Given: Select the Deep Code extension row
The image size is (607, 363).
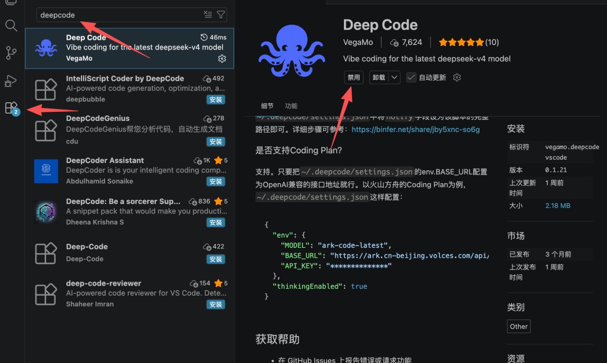Looking at the screenshot, I should tap(130, 48).
